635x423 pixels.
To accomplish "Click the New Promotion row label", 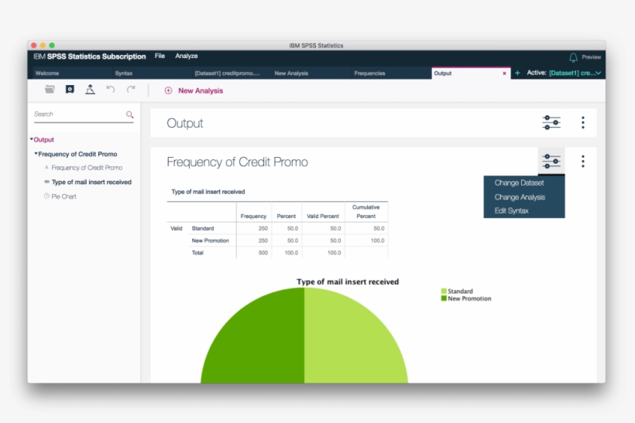I will coord(210,240).
